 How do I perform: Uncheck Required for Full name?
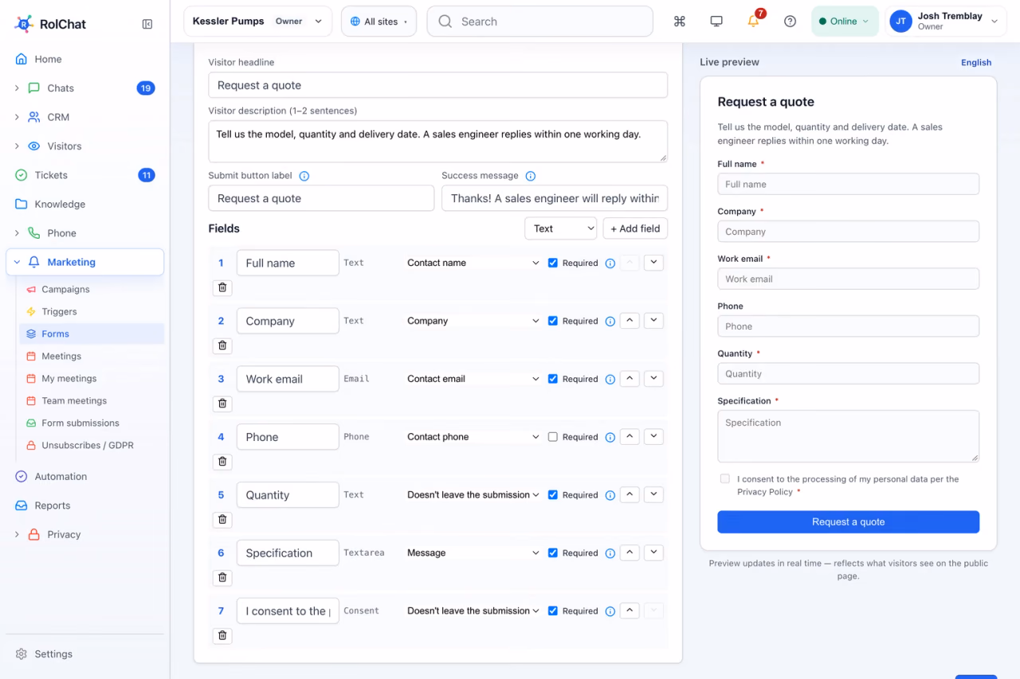[x=553, y=263]
